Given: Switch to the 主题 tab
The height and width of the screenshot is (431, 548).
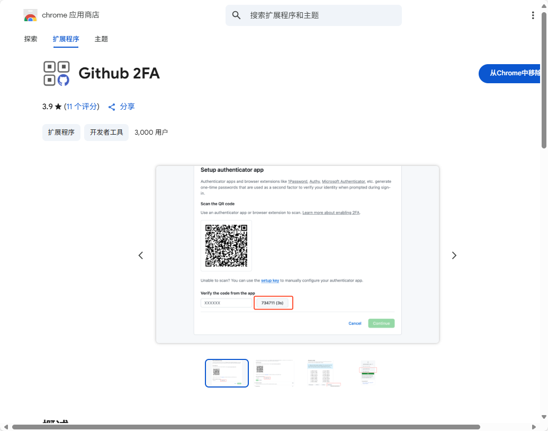Looking at the screenshot, I should 101,39.
